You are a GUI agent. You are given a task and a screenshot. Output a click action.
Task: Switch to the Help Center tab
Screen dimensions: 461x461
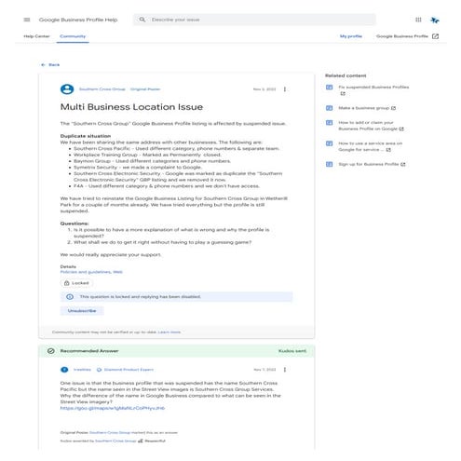pyautogui.click(x=36, y=36)
